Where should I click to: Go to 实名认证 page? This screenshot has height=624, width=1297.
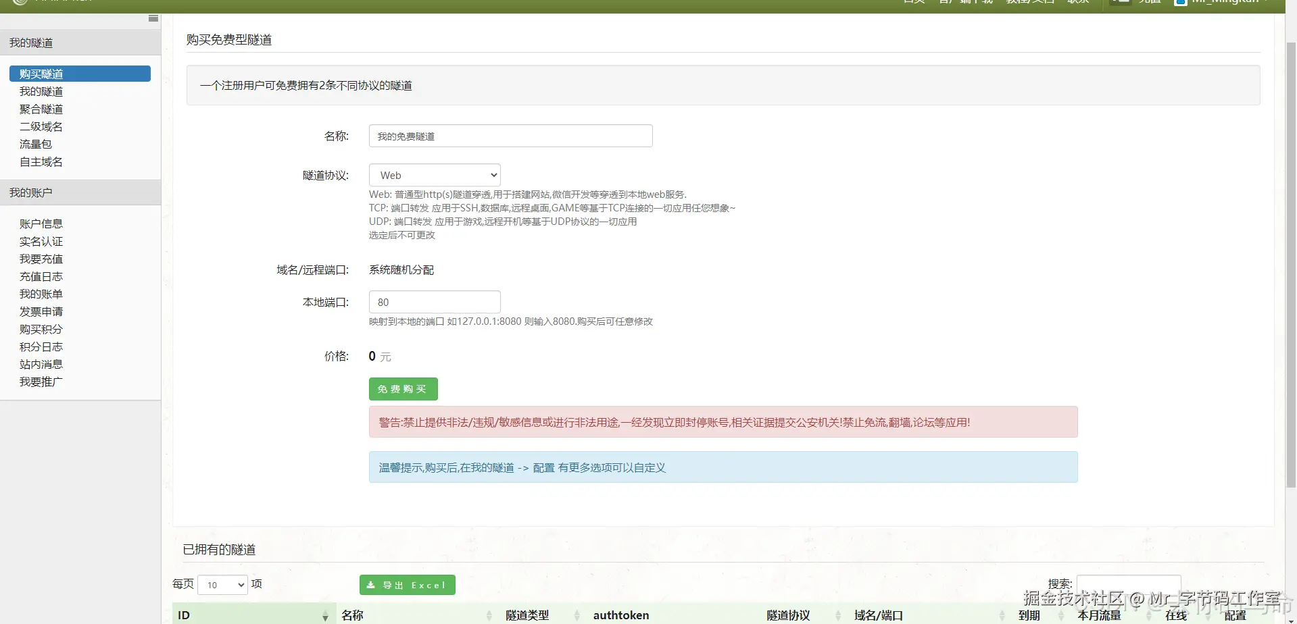(x=41, y=241)
